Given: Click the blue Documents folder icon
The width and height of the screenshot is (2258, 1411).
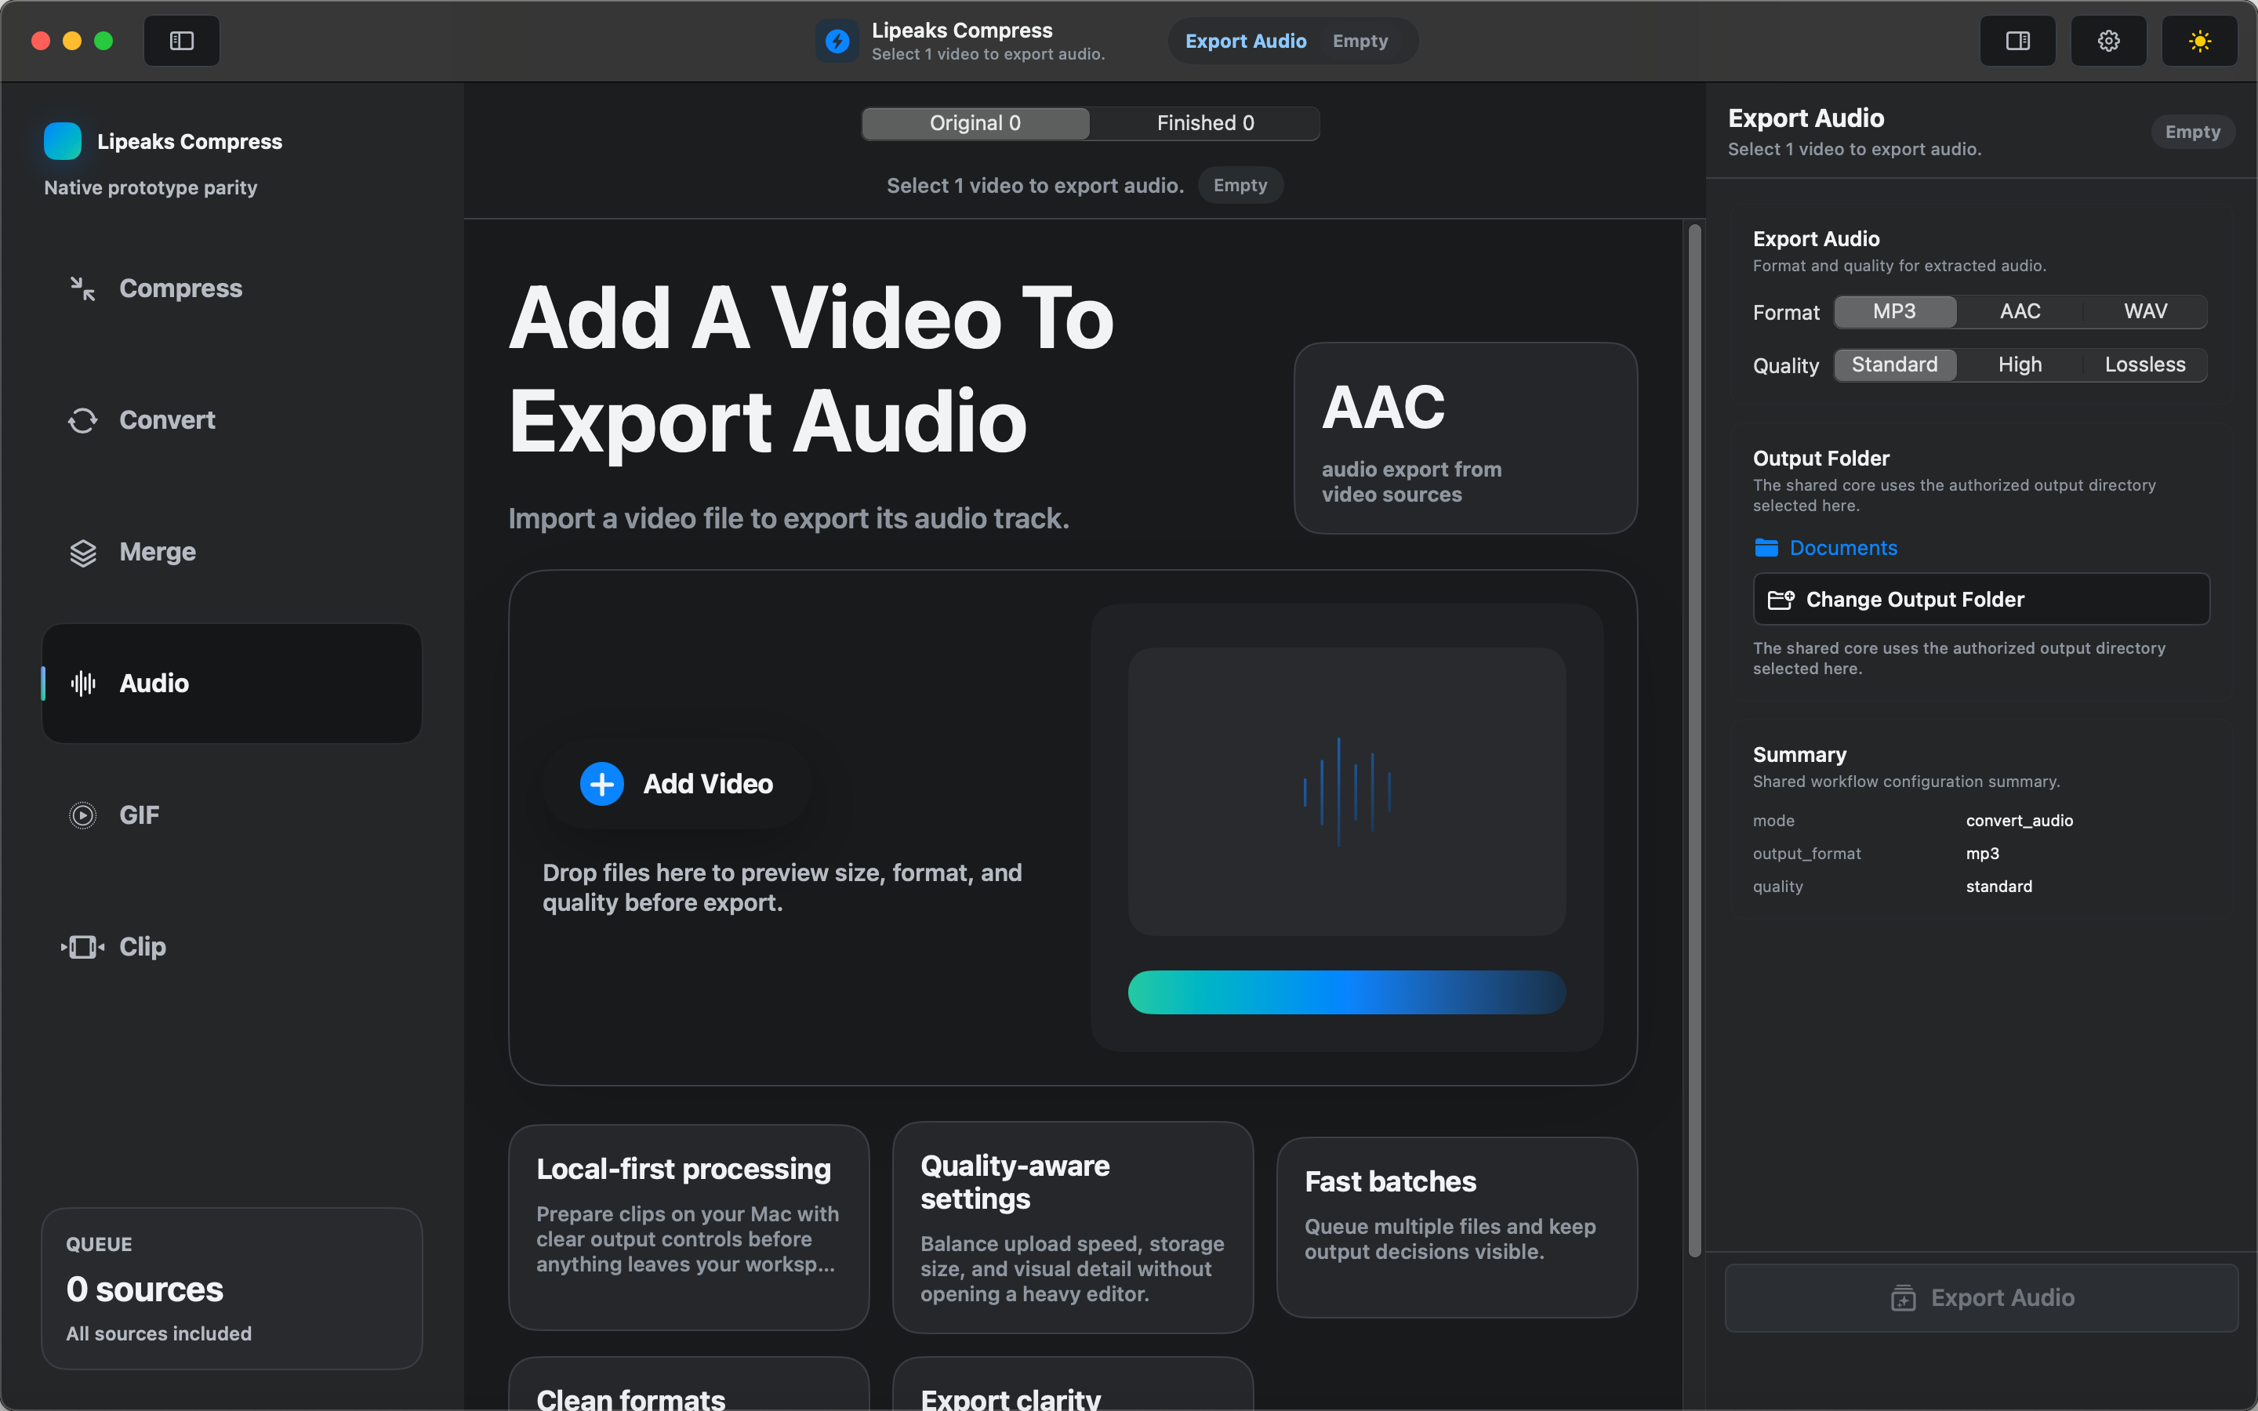Looking at the screenshot, I should click(x=1766, y=548).
